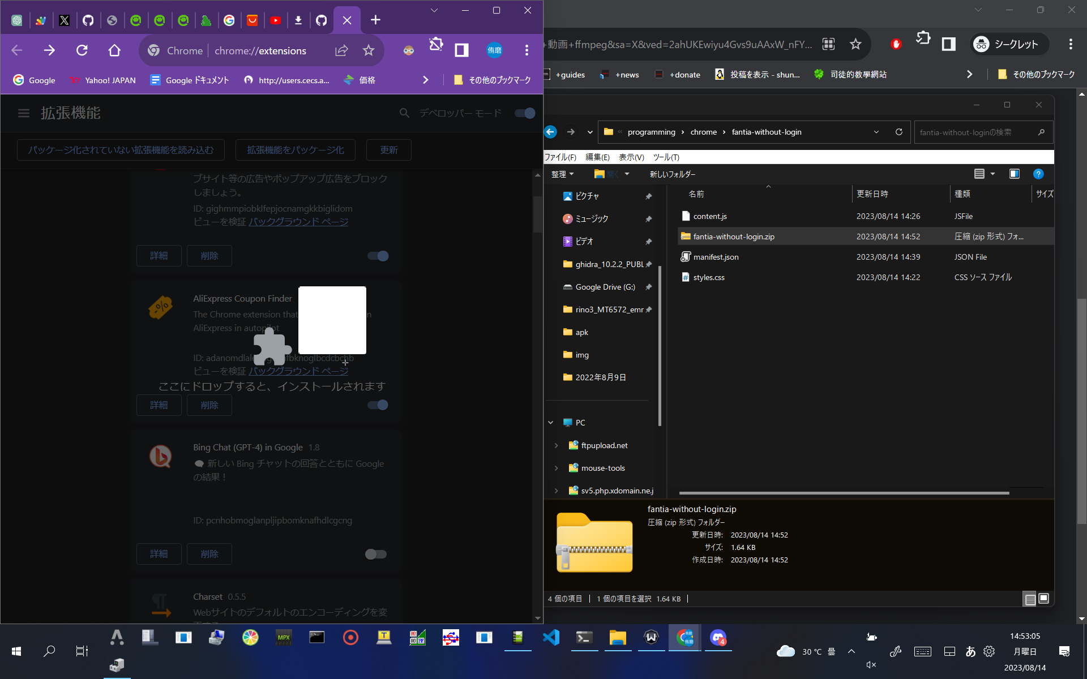
Task: Reload the chrome://extensions page
Action: [x=82, y=50]
